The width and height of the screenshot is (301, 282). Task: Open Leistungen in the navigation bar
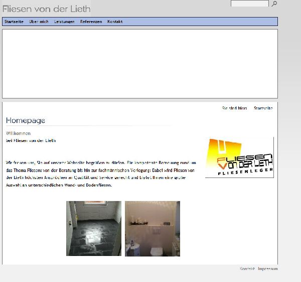pos(64,21)
